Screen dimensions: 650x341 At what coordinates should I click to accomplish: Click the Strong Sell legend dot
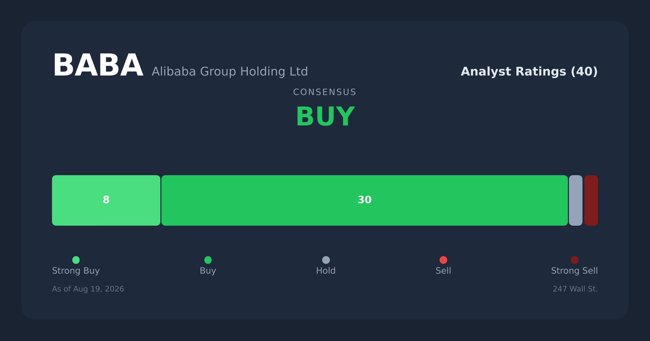(x=574, y=260)
